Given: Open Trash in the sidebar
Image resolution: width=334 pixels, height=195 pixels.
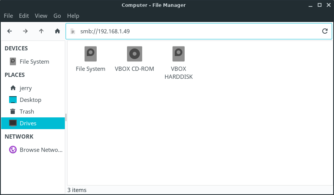Looking at the screenshot, I should tap(27, 112).
